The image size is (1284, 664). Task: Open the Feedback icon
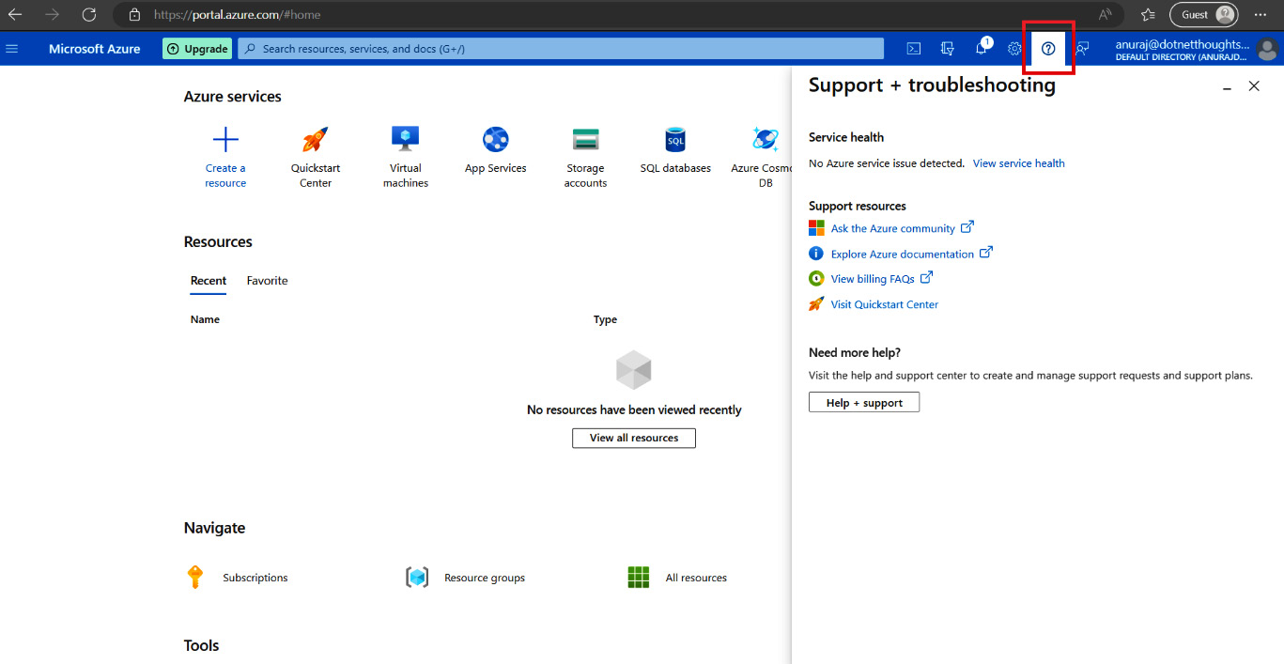[x=1082, y=49]
